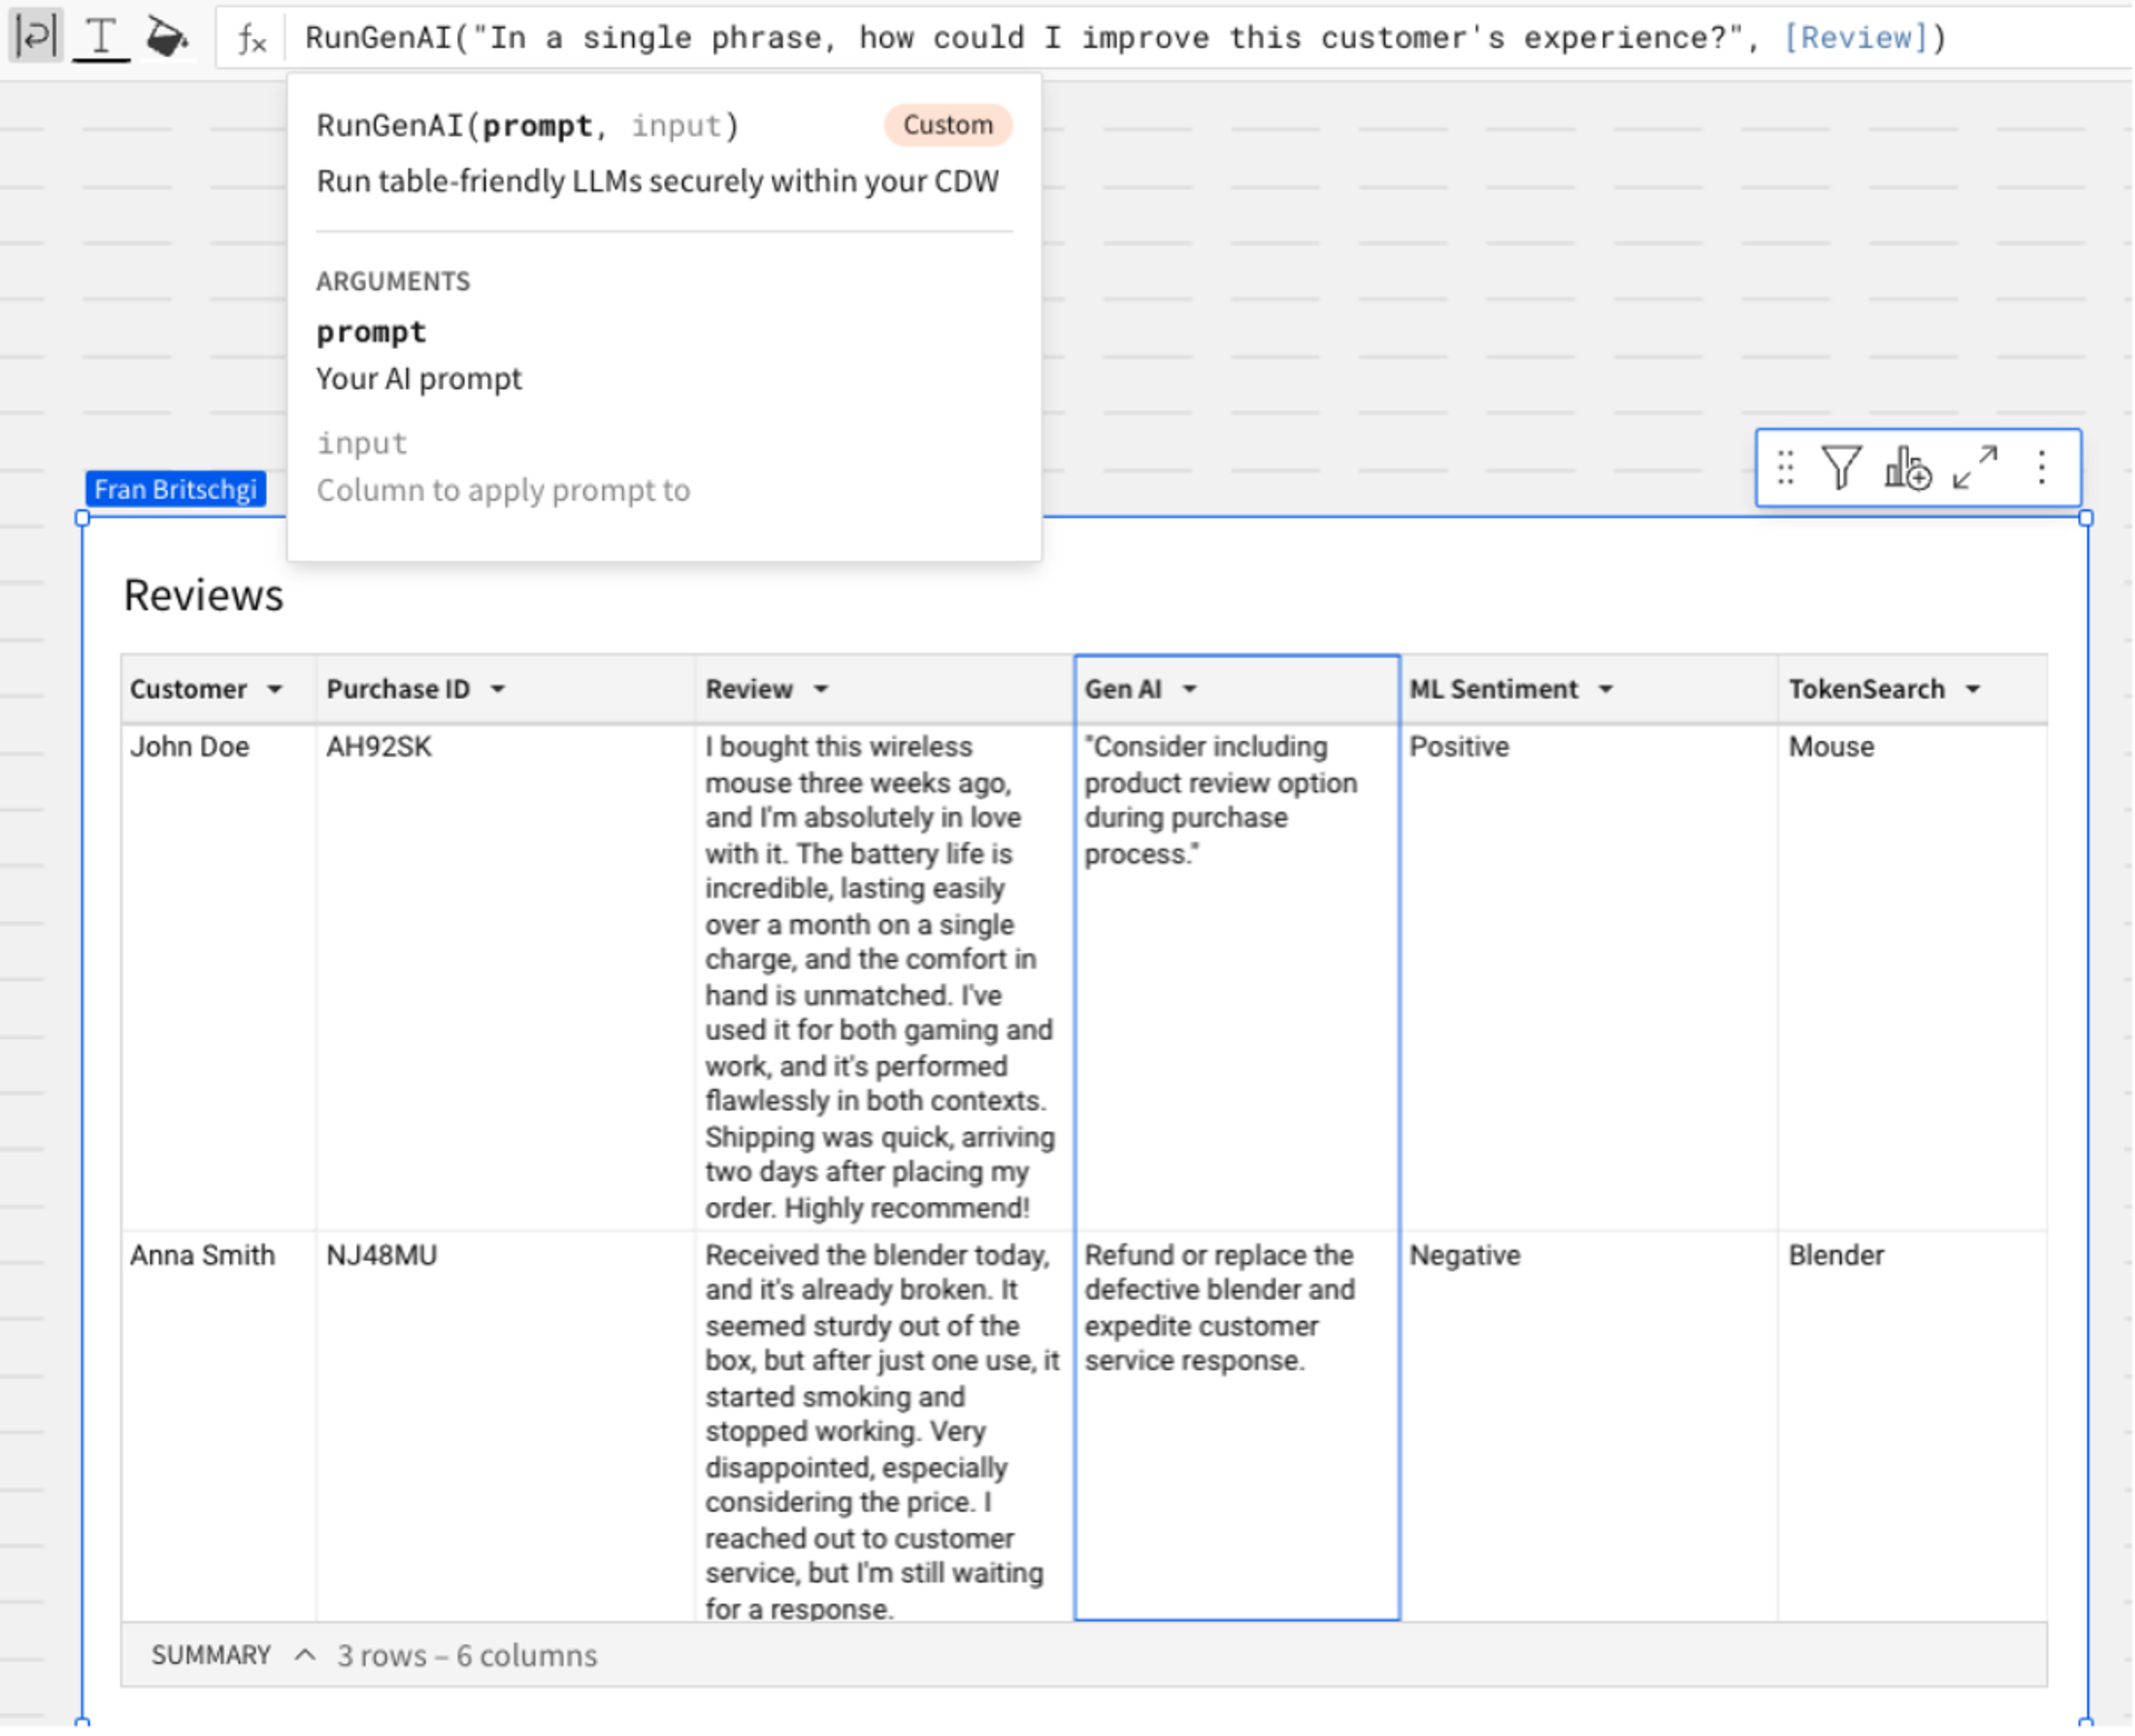Click the Review column header
This screenshot has width=2135, height=1736.
click(885, 689)
